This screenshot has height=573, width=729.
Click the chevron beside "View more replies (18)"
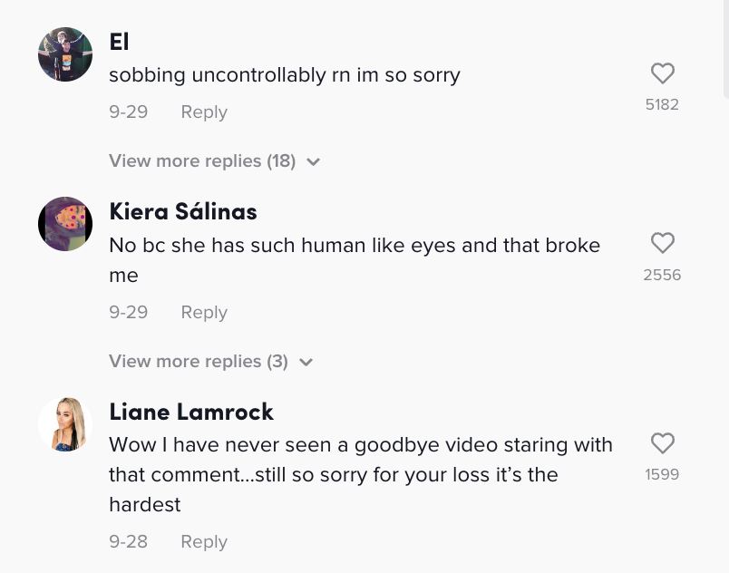click(x=314, y=162)
